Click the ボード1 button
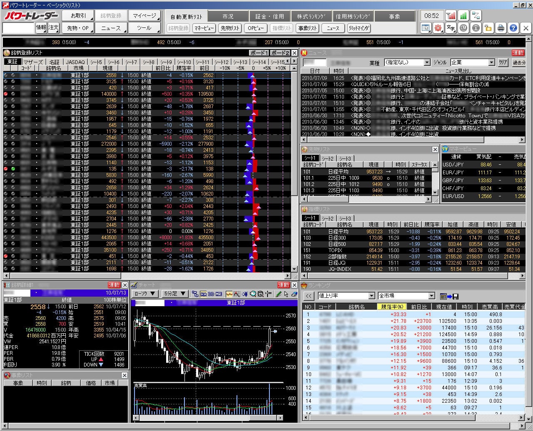 259,53
